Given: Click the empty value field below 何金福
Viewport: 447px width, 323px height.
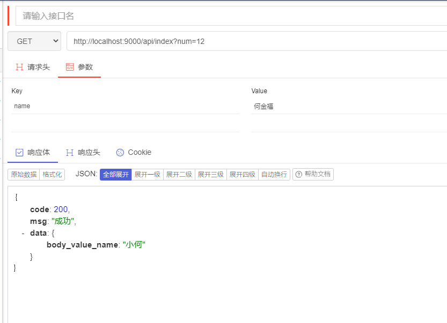Looking at the screenshot, I should tap(349, 124).
